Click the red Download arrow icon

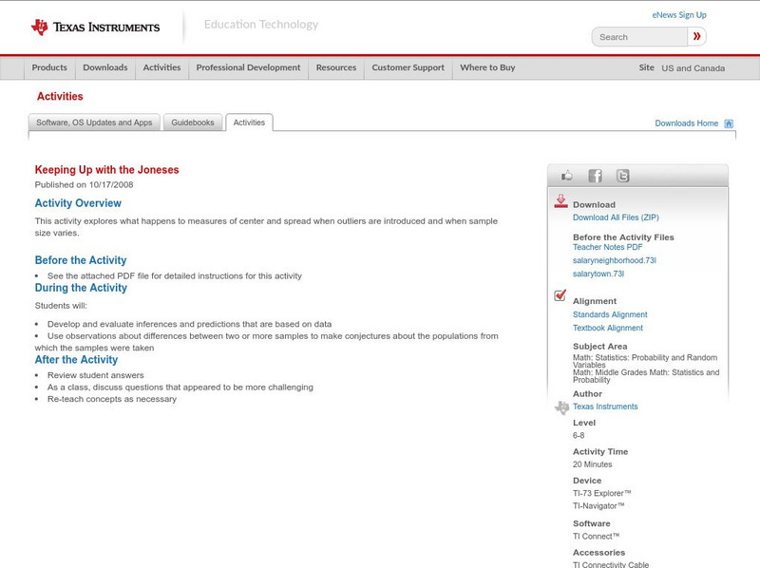(560, 201)
